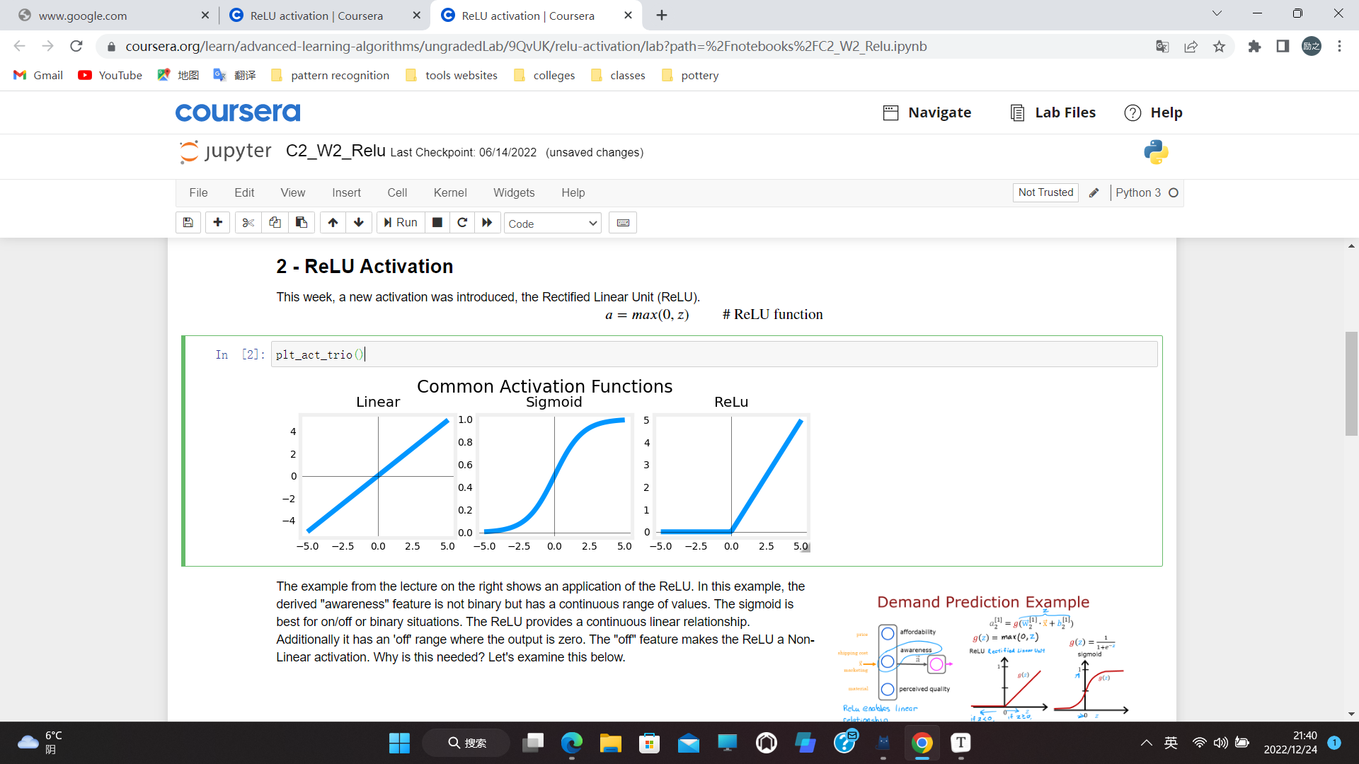Paste cells below with the clipboard icon

point(302,223)
